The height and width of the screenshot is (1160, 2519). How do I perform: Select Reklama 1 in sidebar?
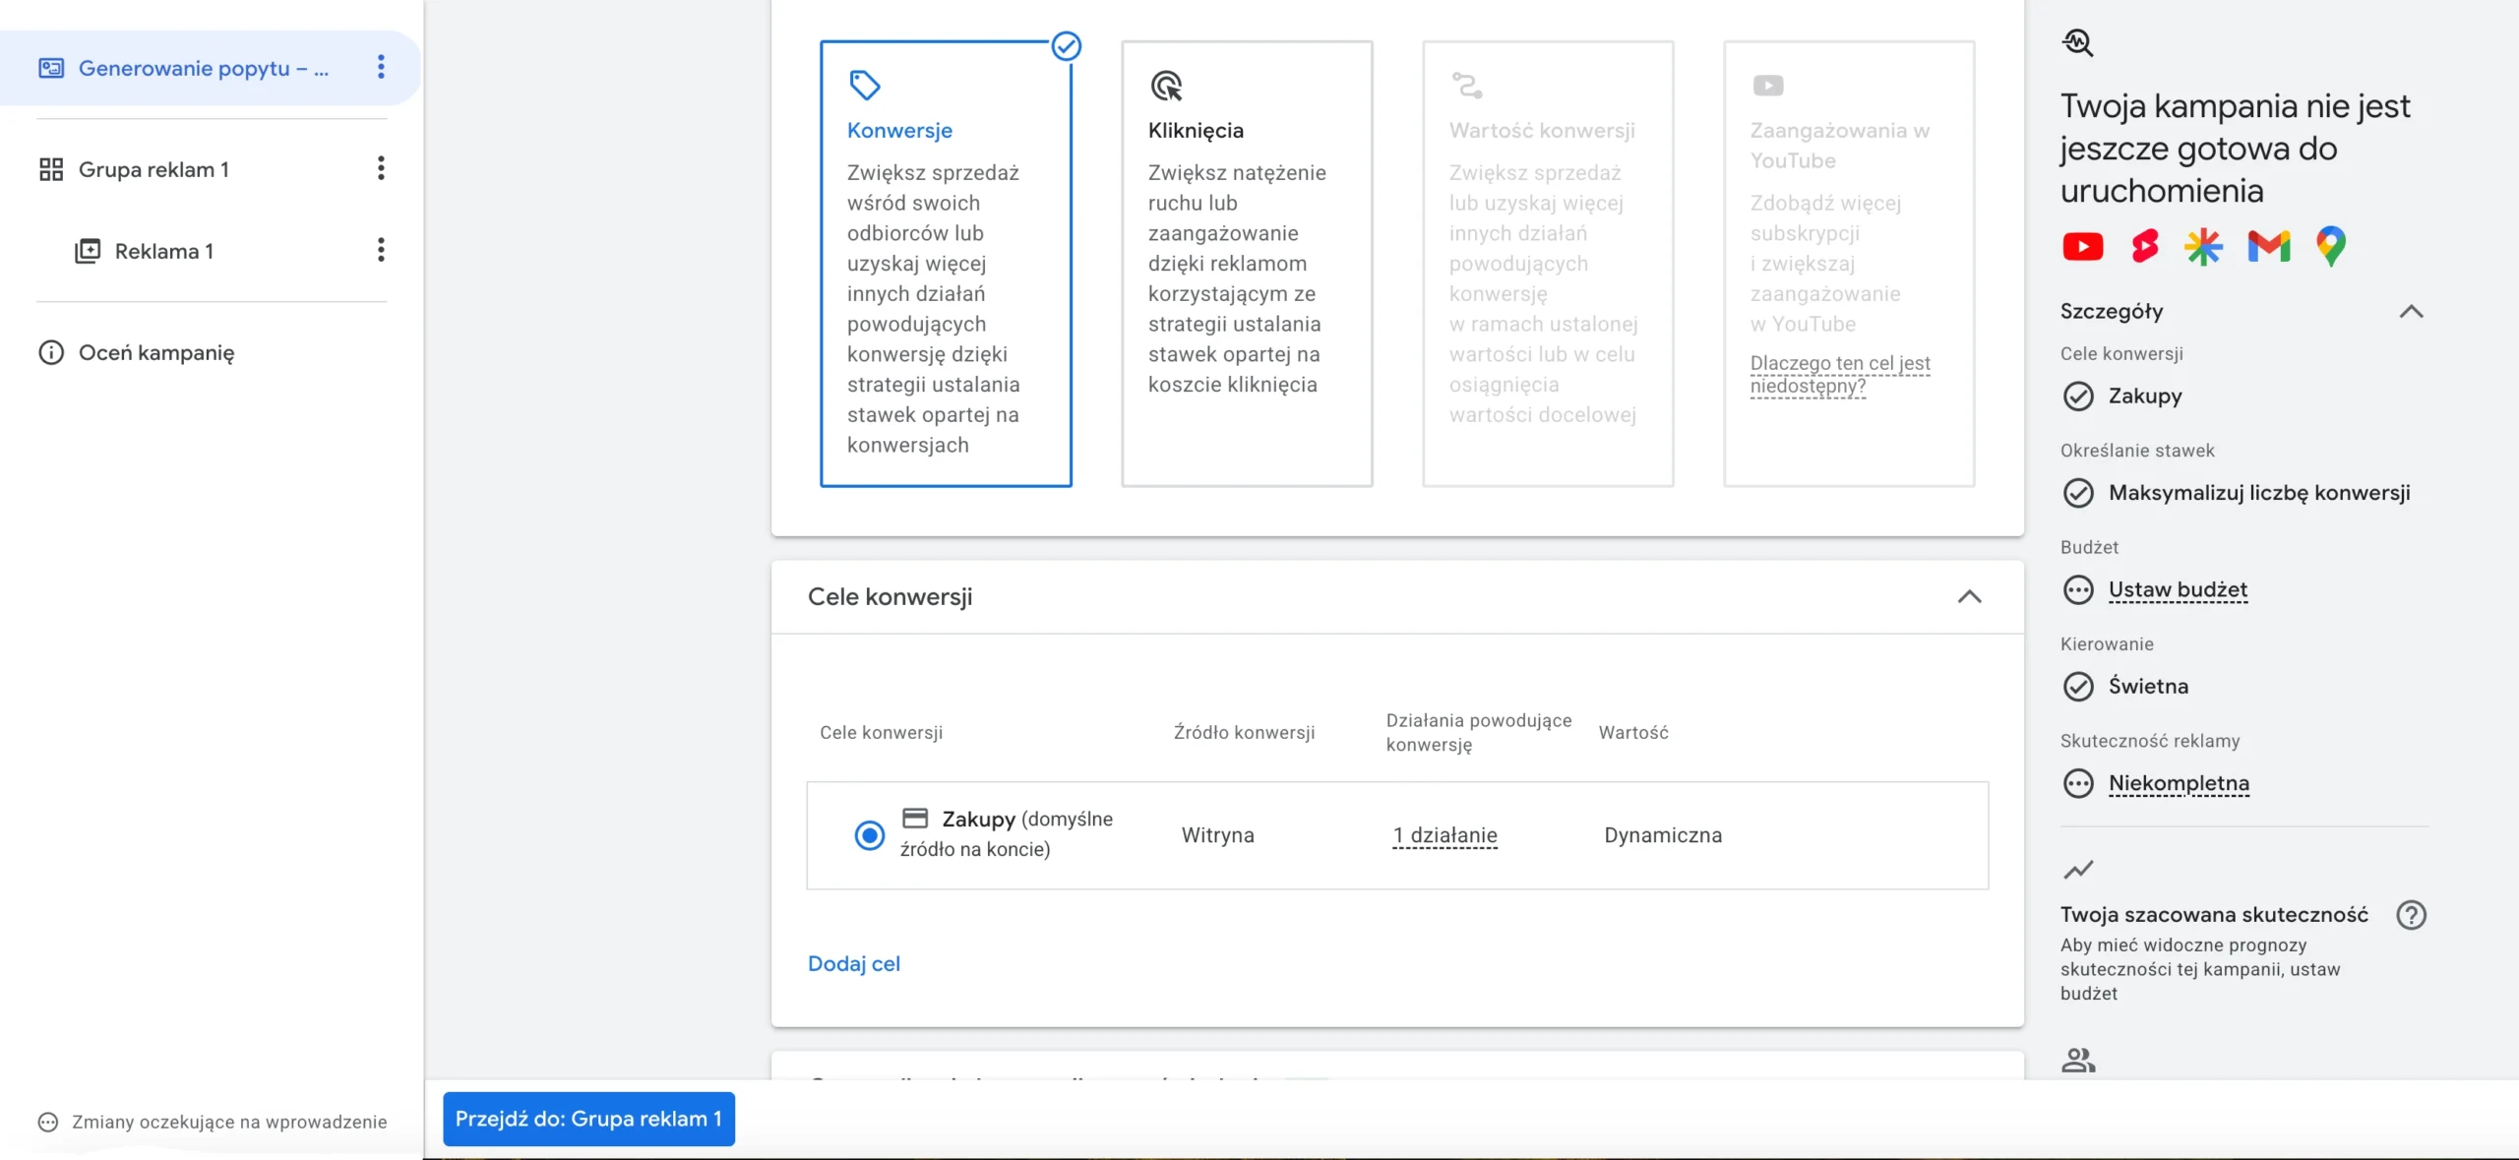coord(164,251)
